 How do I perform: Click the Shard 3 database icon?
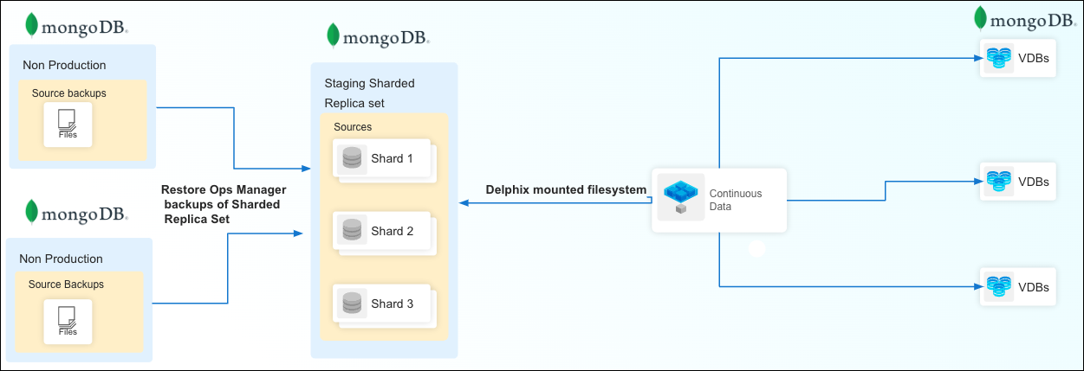pyautogui.click(x=352, y=304)
